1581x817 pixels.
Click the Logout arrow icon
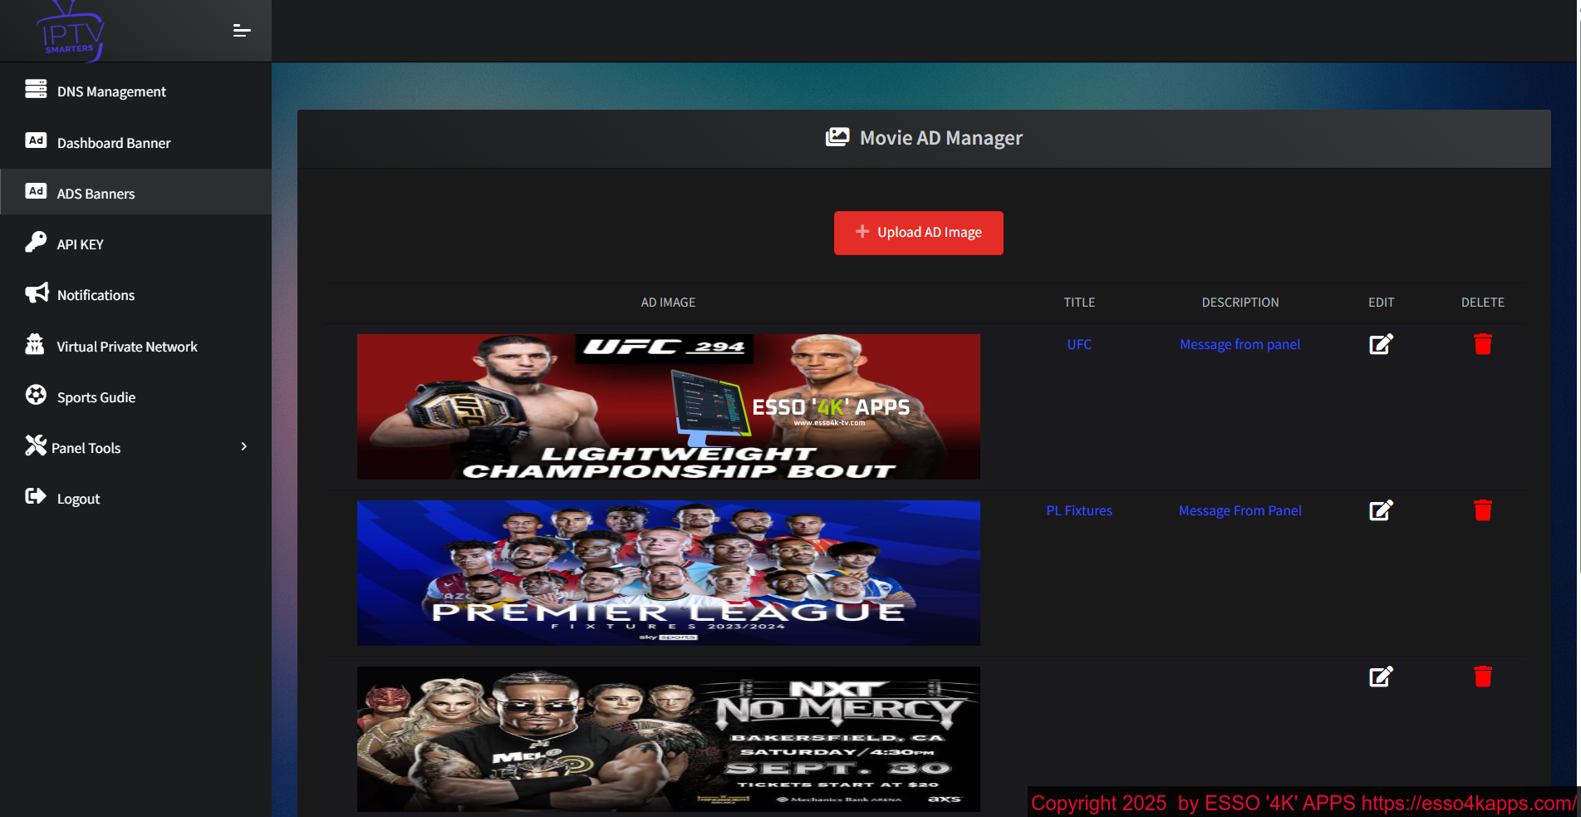(x=36, y=496)
